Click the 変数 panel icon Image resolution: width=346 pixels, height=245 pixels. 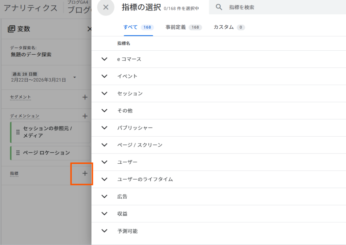coord(11,29)
